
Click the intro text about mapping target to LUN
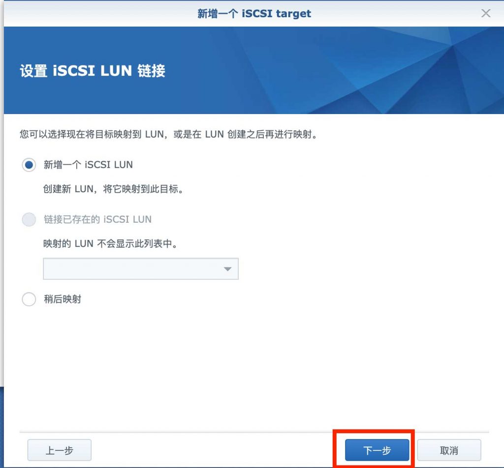169,134
